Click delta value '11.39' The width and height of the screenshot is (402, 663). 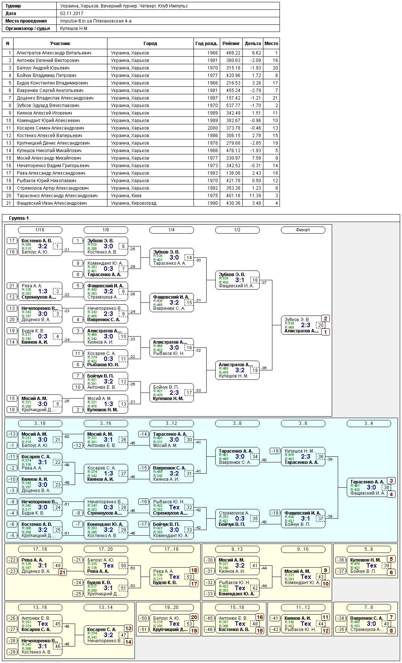[x=255, y=196]
